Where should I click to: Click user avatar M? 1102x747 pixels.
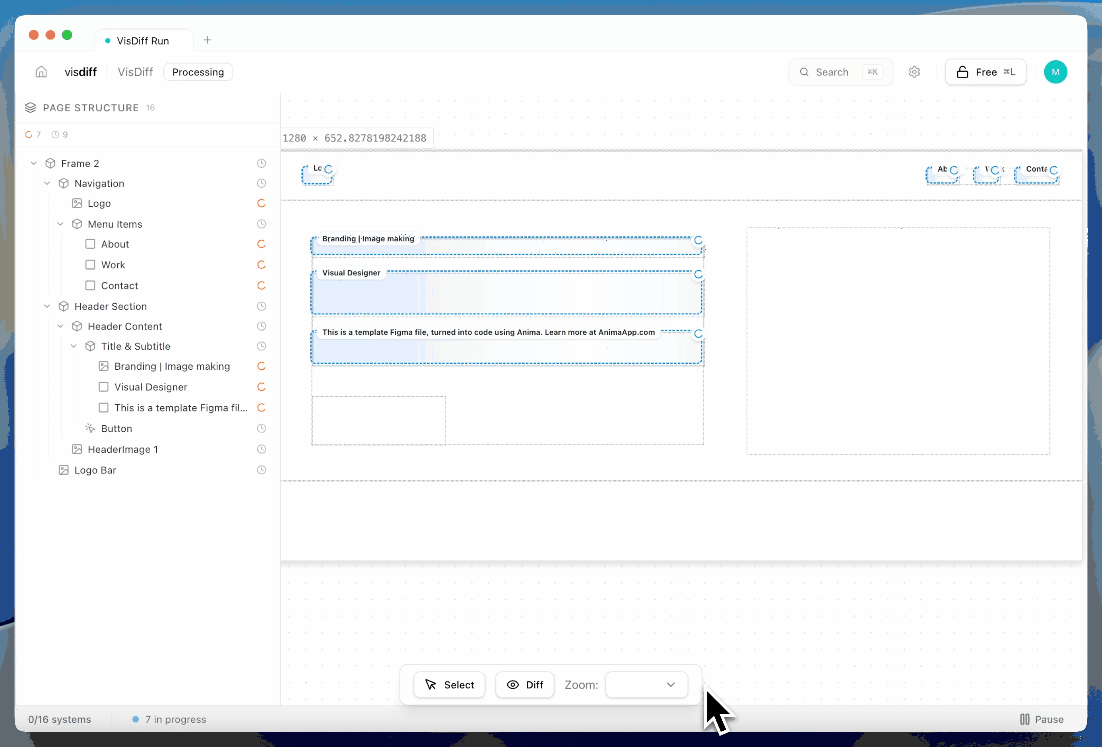tap(1055, 72)
